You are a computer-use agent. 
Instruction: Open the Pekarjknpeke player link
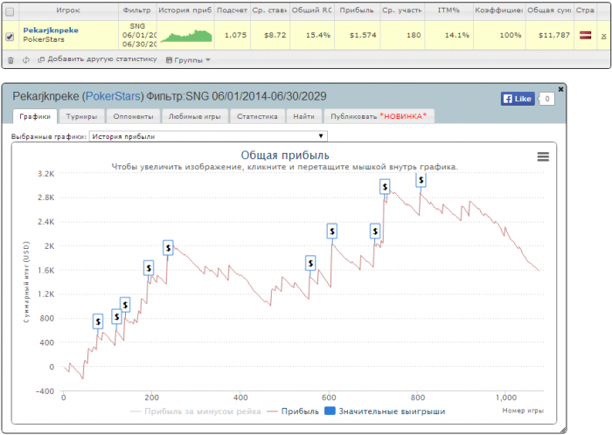pos(51,31)
